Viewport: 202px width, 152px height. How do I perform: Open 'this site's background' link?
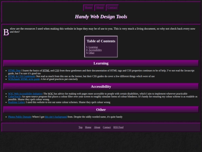[x=56, y=117]
